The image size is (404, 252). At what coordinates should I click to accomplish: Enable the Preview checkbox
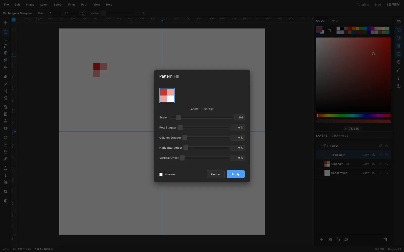(x=161, y=174)
